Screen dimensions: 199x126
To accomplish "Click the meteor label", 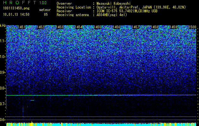I will (x=45, y=10).
